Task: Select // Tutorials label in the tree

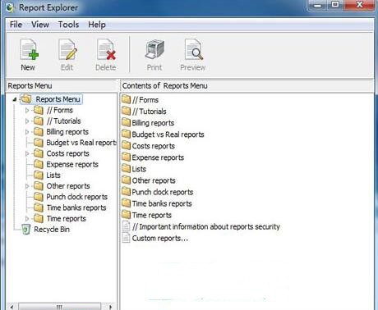Action: point(63,121)
